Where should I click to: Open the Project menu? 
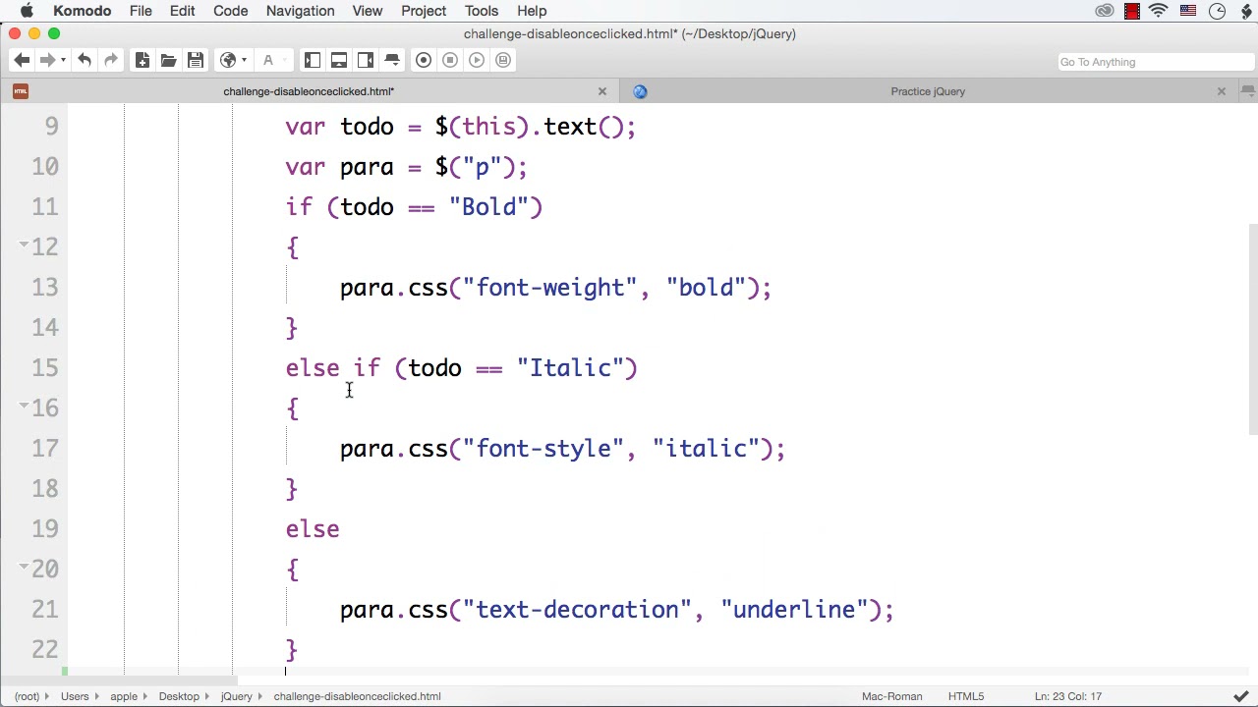tap(424, 11)
